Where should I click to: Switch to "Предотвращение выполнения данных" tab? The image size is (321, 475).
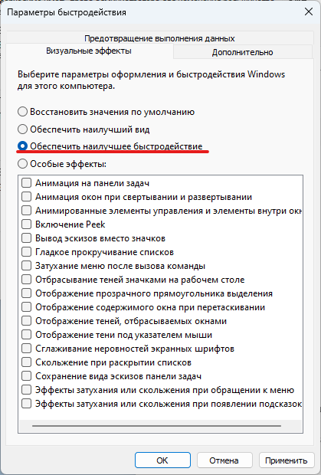(x=159, y=38)
